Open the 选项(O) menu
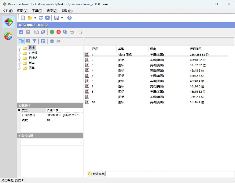This screenshot has height=183, width=235. [52, 11]
